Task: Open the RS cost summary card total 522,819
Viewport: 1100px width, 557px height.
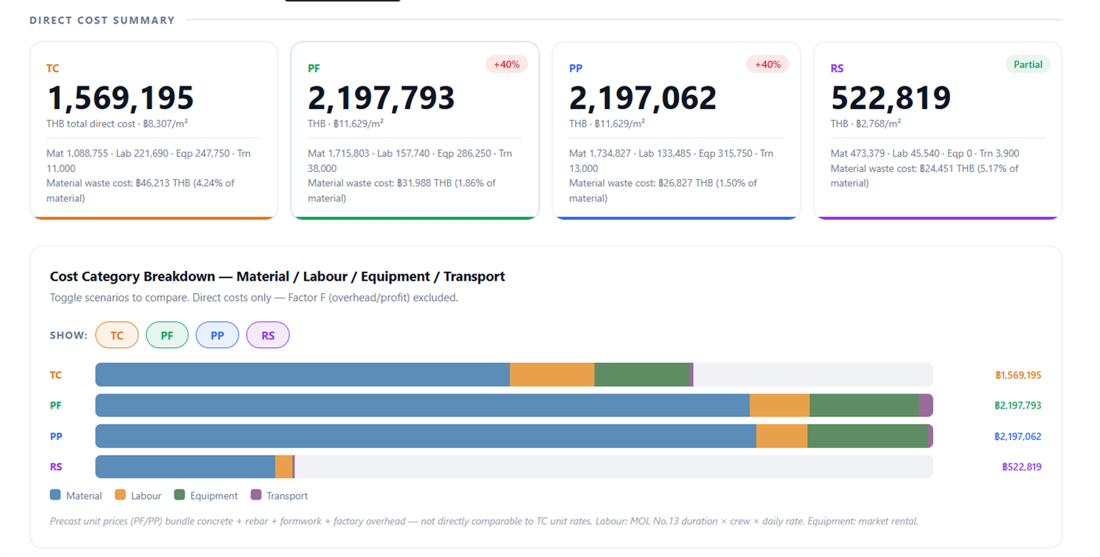Action: point(891,98)
